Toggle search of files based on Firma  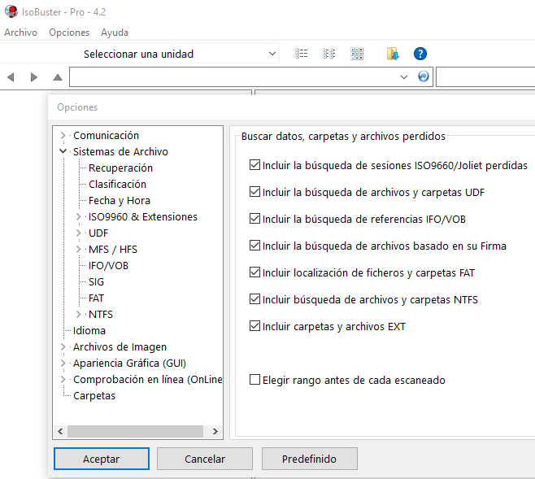[x=254, y=246]
